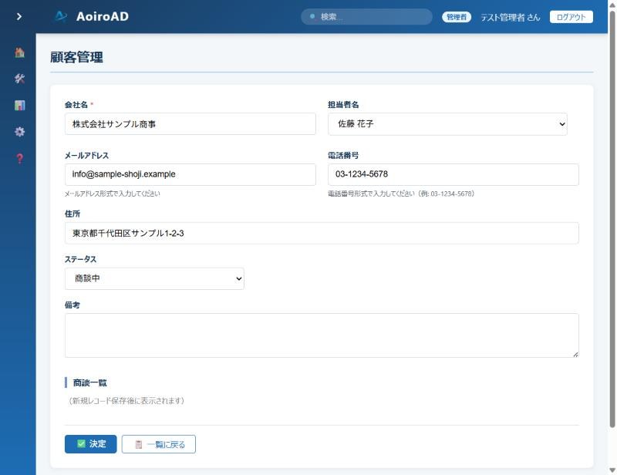Open the ステータス dropdown

154,278
